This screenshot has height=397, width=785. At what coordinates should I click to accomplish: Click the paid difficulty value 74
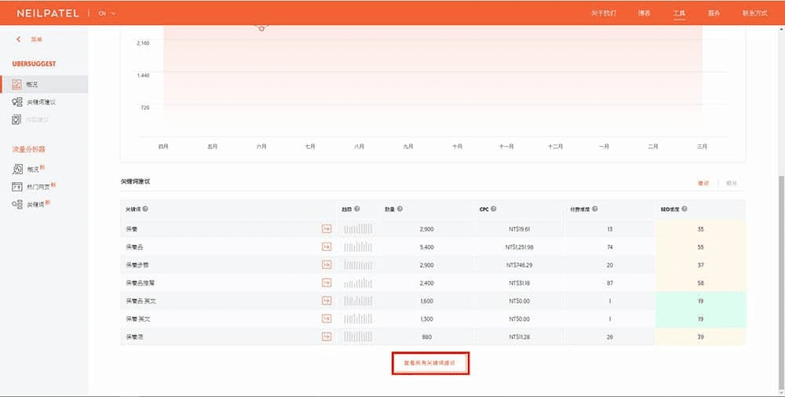coord(610,247)
